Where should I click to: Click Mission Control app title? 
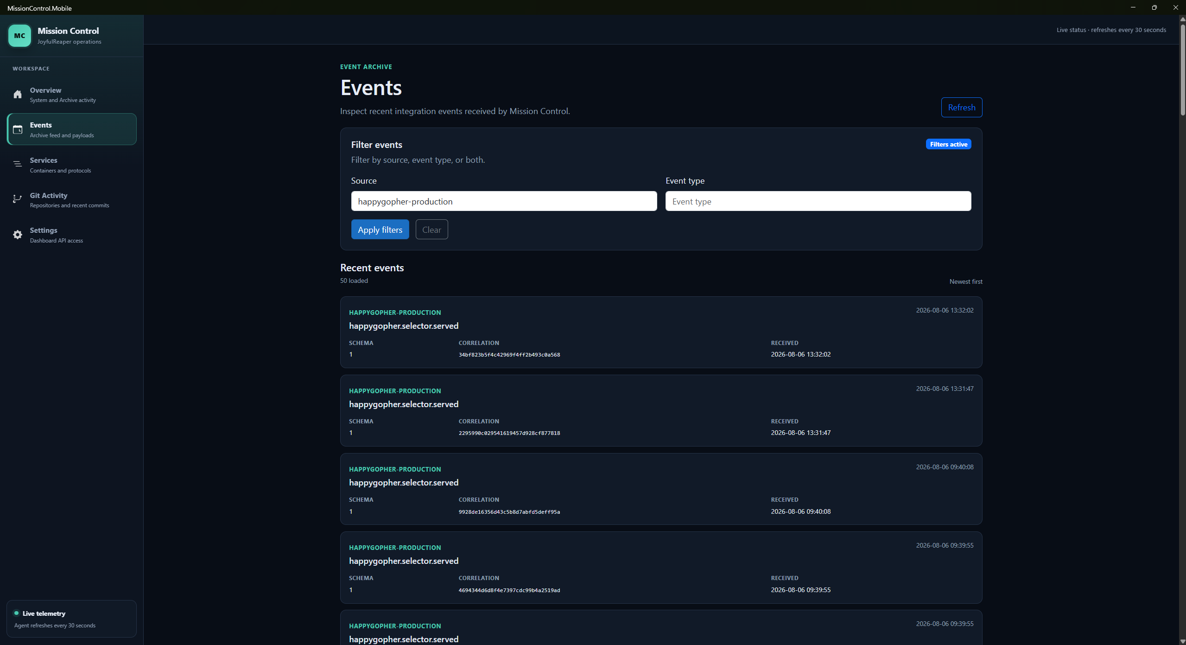point(68,31)
